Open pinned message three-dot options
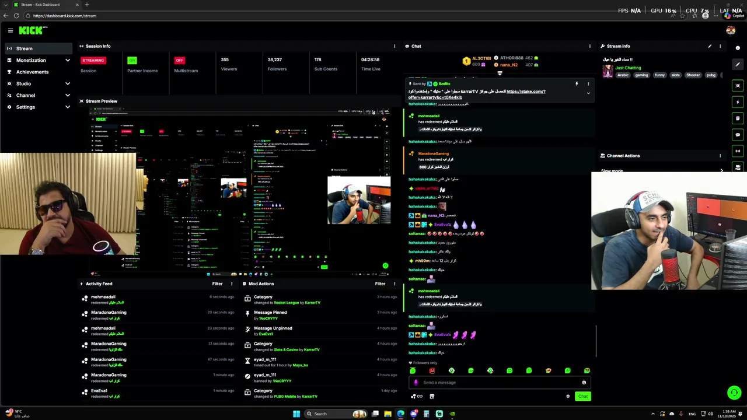The height and width of the screenshot is (420, 747). click(x=588, y=84)
